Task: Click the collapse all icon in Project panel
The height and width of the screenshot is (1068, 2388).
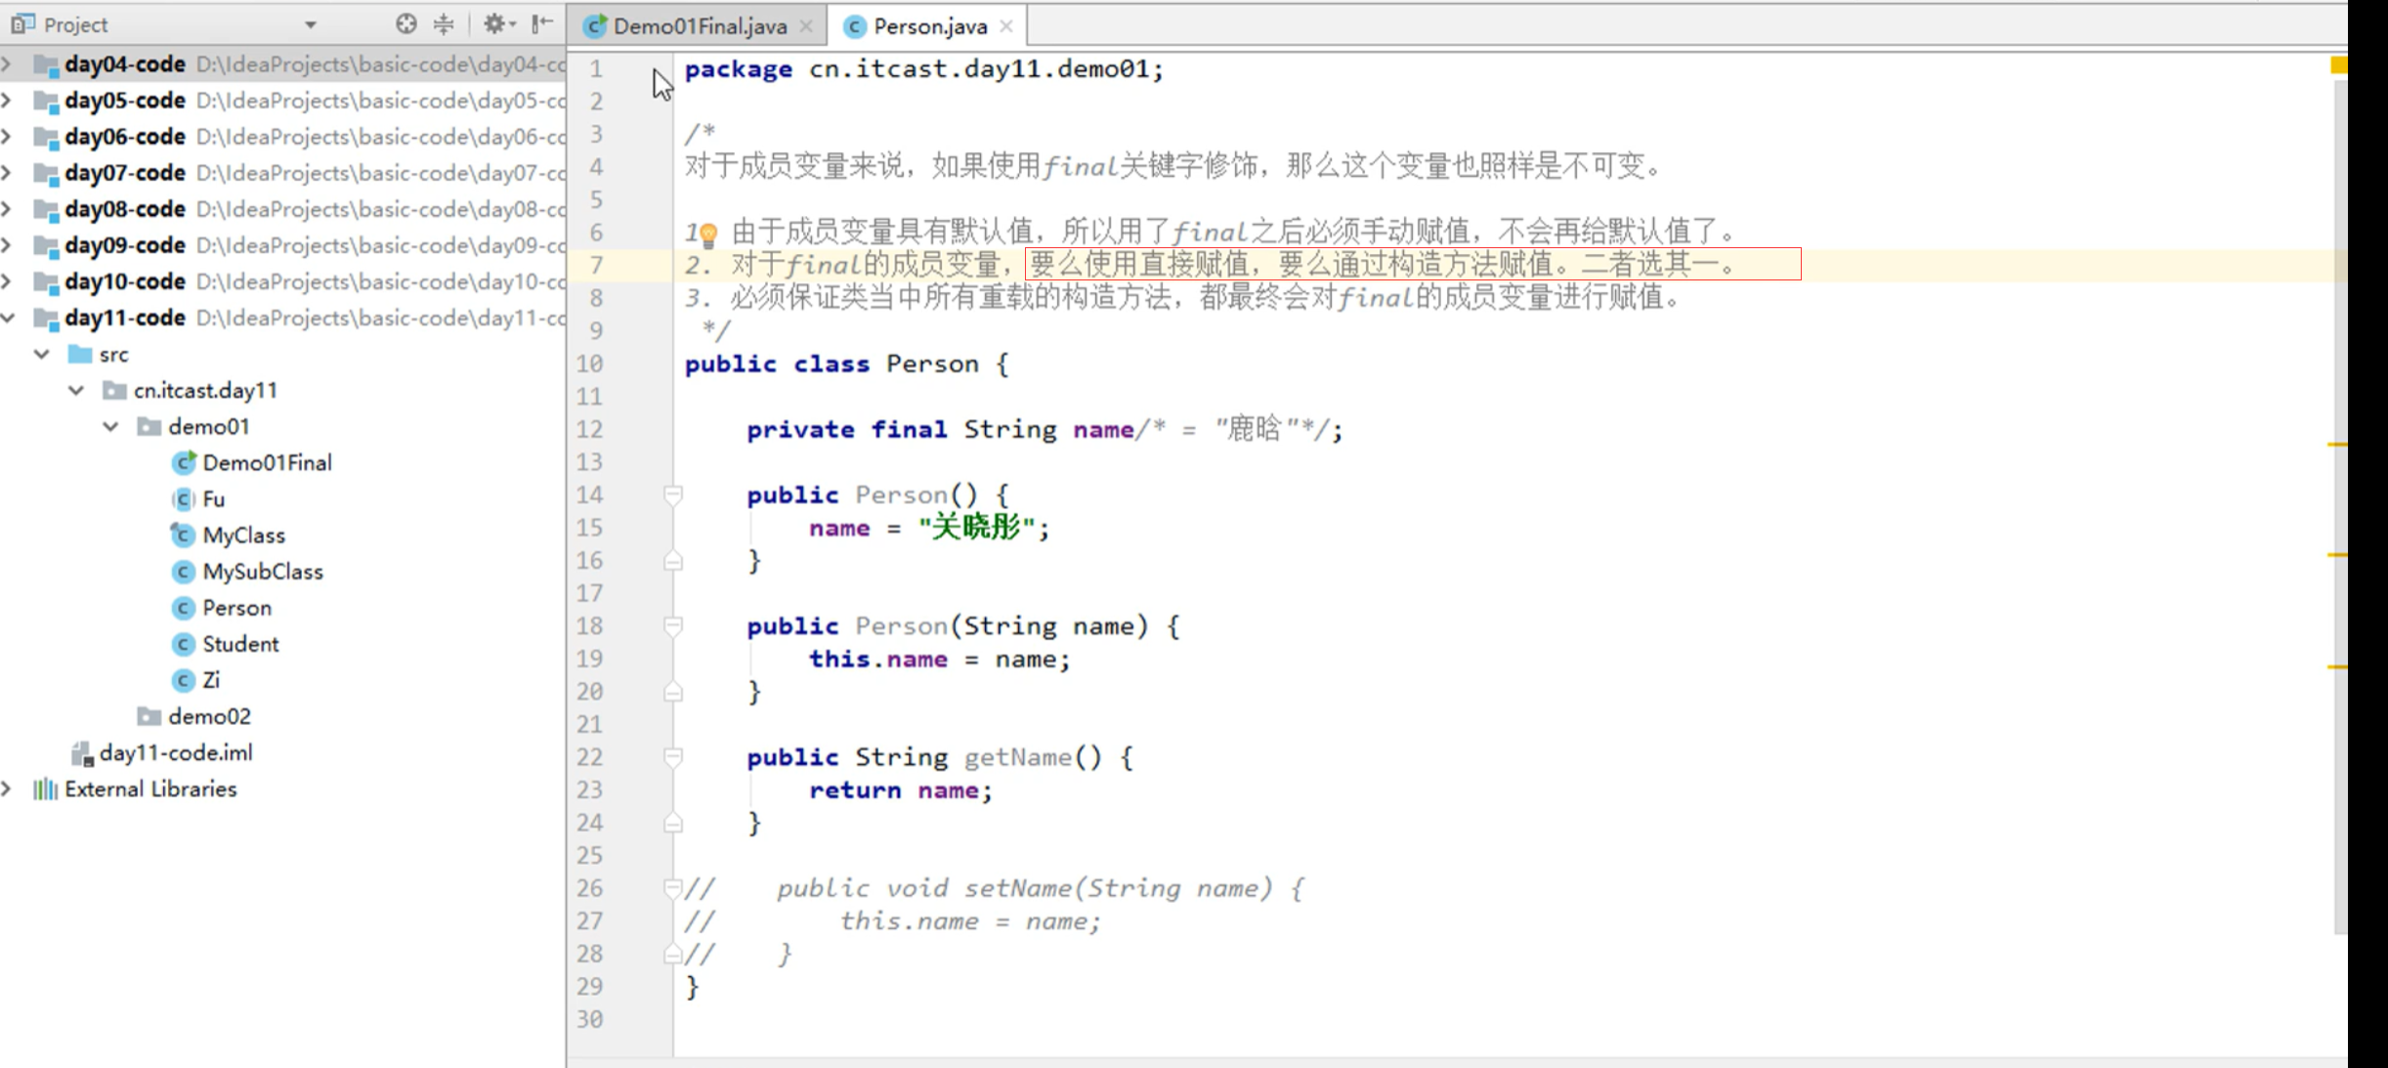Action: click(444, 23)
